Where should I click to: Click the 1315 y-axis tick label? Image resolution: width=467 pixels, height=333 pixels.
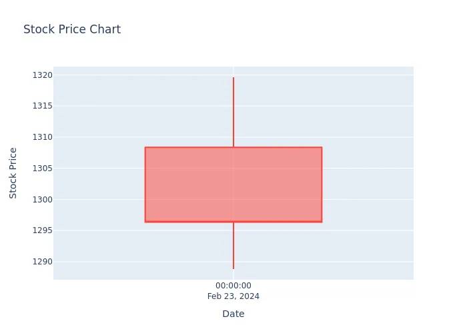click(42, 106)
